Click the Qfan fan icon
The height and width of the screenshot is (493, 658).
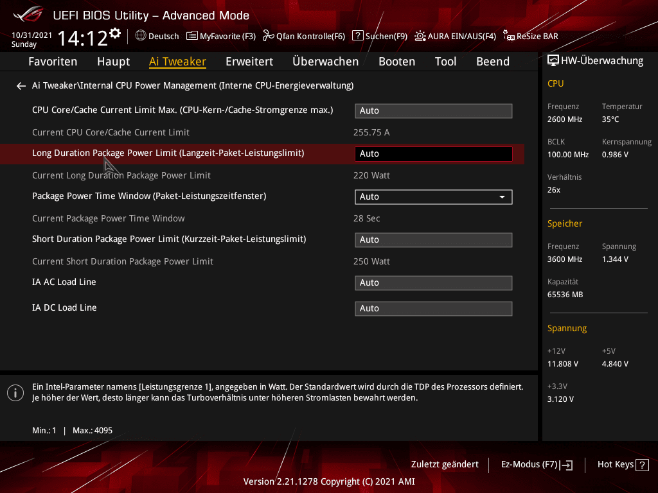click(268, 36)
